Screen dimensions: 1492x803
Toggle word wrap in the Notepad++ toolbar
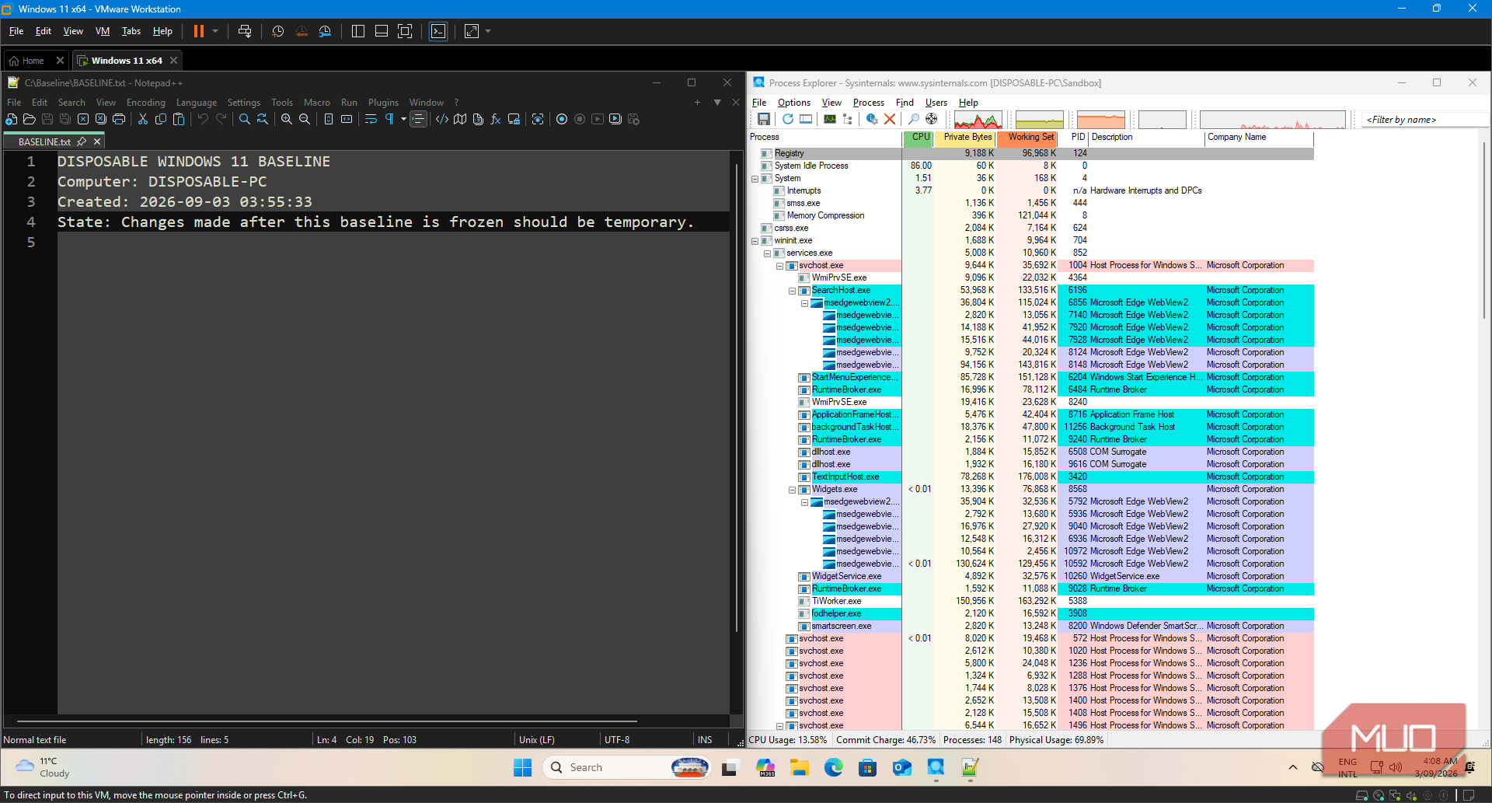(x=371, y=119)
